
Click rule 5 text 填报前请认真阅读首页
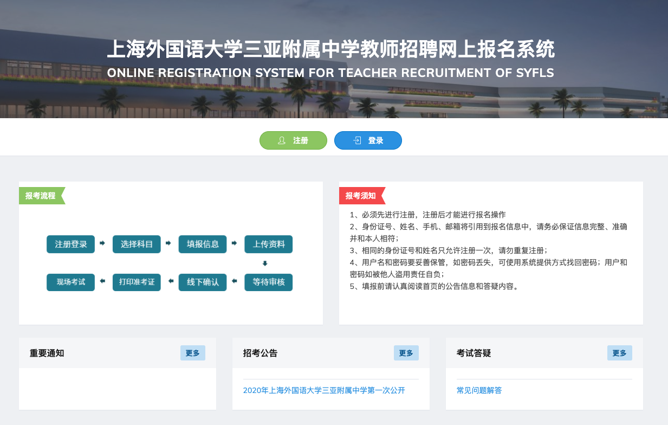tap(435, 286)
